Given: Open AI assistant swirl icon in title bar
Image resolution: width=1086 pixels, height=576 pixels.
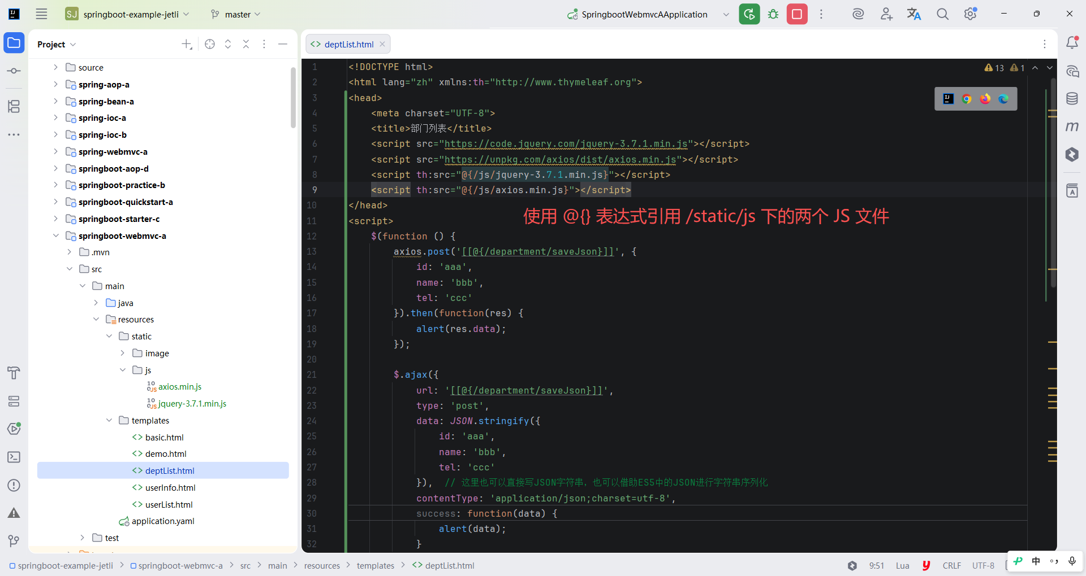Looking at the screenshot, I should (858, 14).
